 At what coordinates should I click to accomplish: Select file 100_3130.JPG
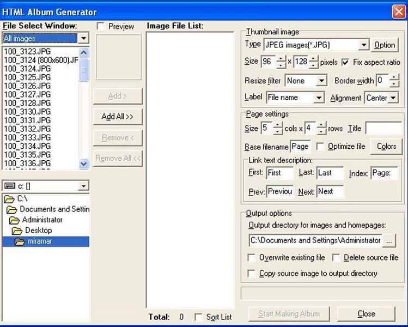[27, 112]
